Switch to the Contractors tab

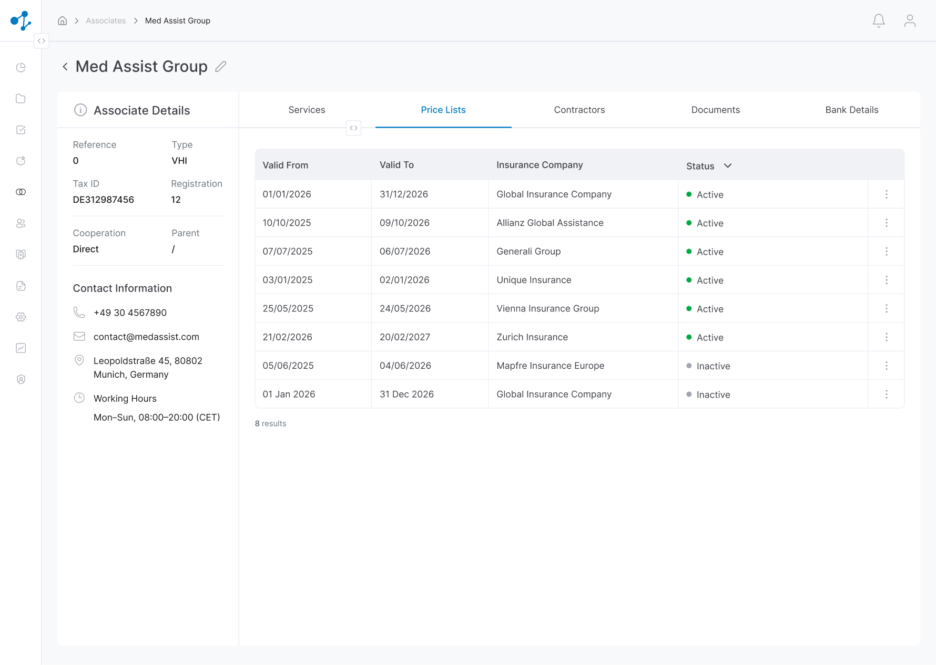coord(579,110)
